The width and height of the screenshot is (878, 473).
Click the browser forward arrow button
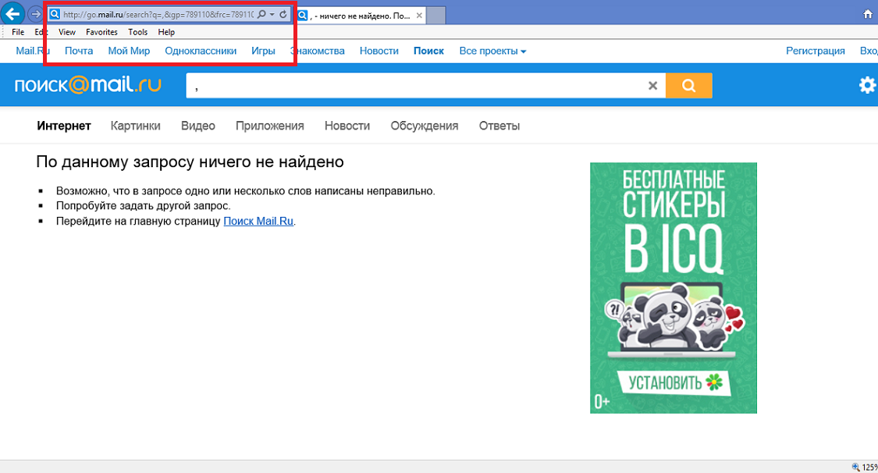[x=36, y=14]
